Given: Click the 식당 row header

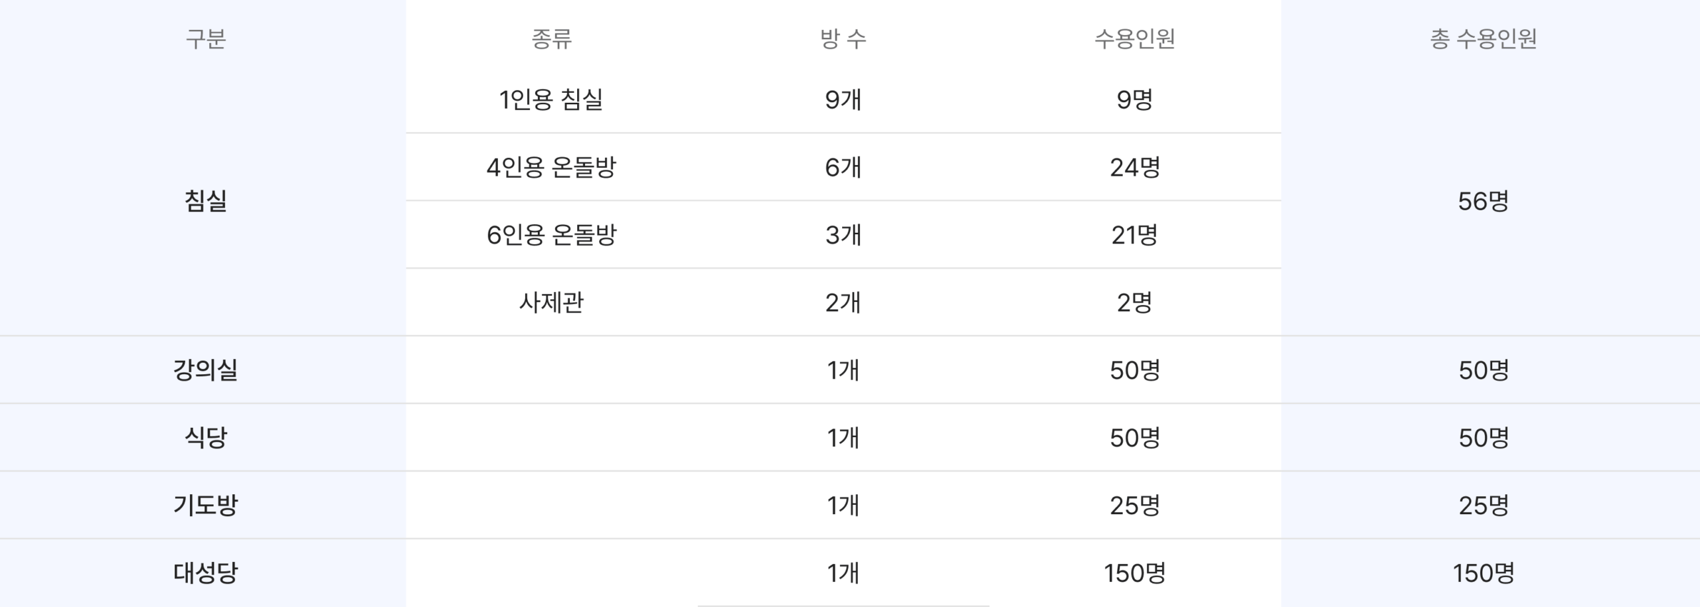Looking at the screenshot, I should (205, 437).
